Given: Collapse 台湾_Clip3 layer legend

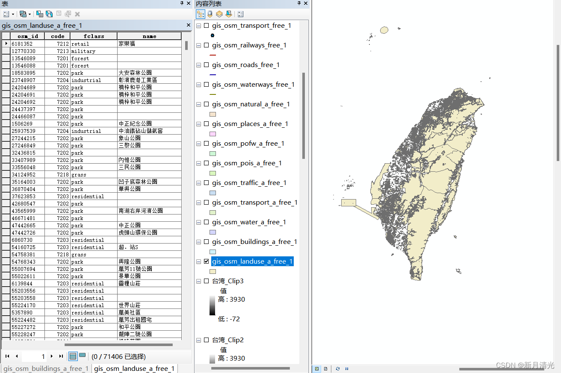Looking at the screenshot, I should tap(198, 281).
